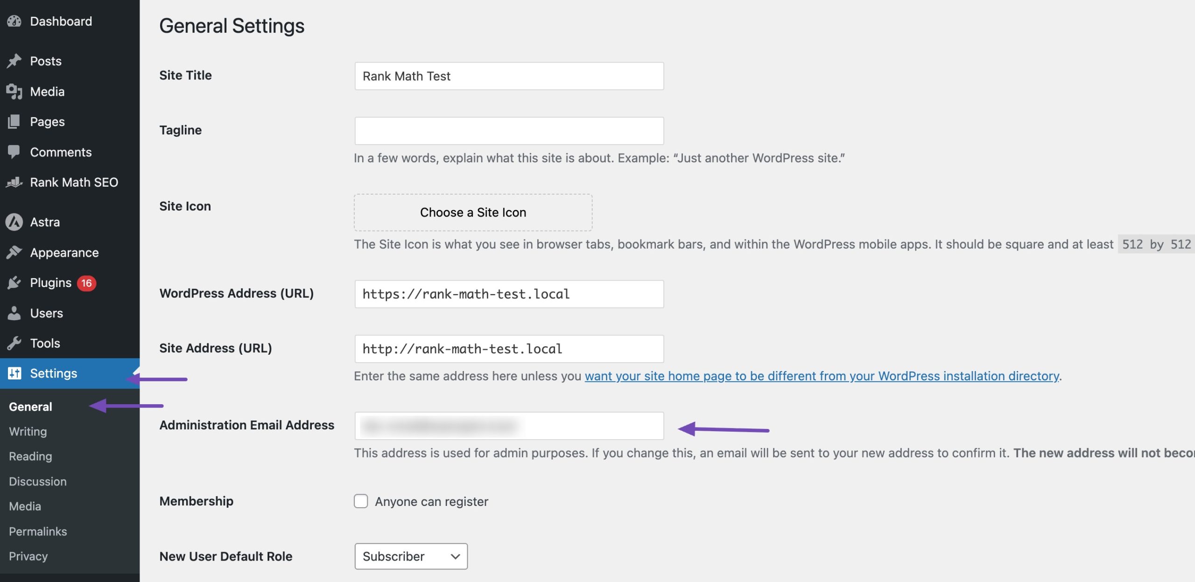Focus the Site Title input field
Screen dimensions: 1195x582
coord(509,76)
